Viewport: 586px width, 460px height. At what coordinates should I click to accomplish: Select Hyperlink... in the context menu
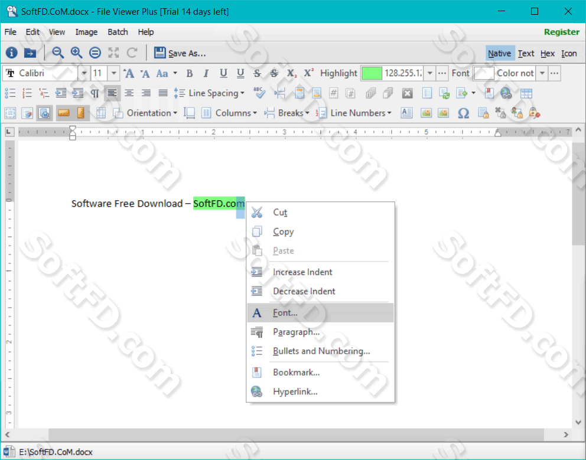[x=320, y=392]
